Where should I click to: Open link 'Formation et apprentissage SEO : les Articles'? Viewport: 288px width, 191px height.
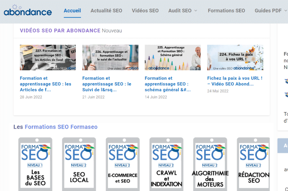[x=46, y=84]
